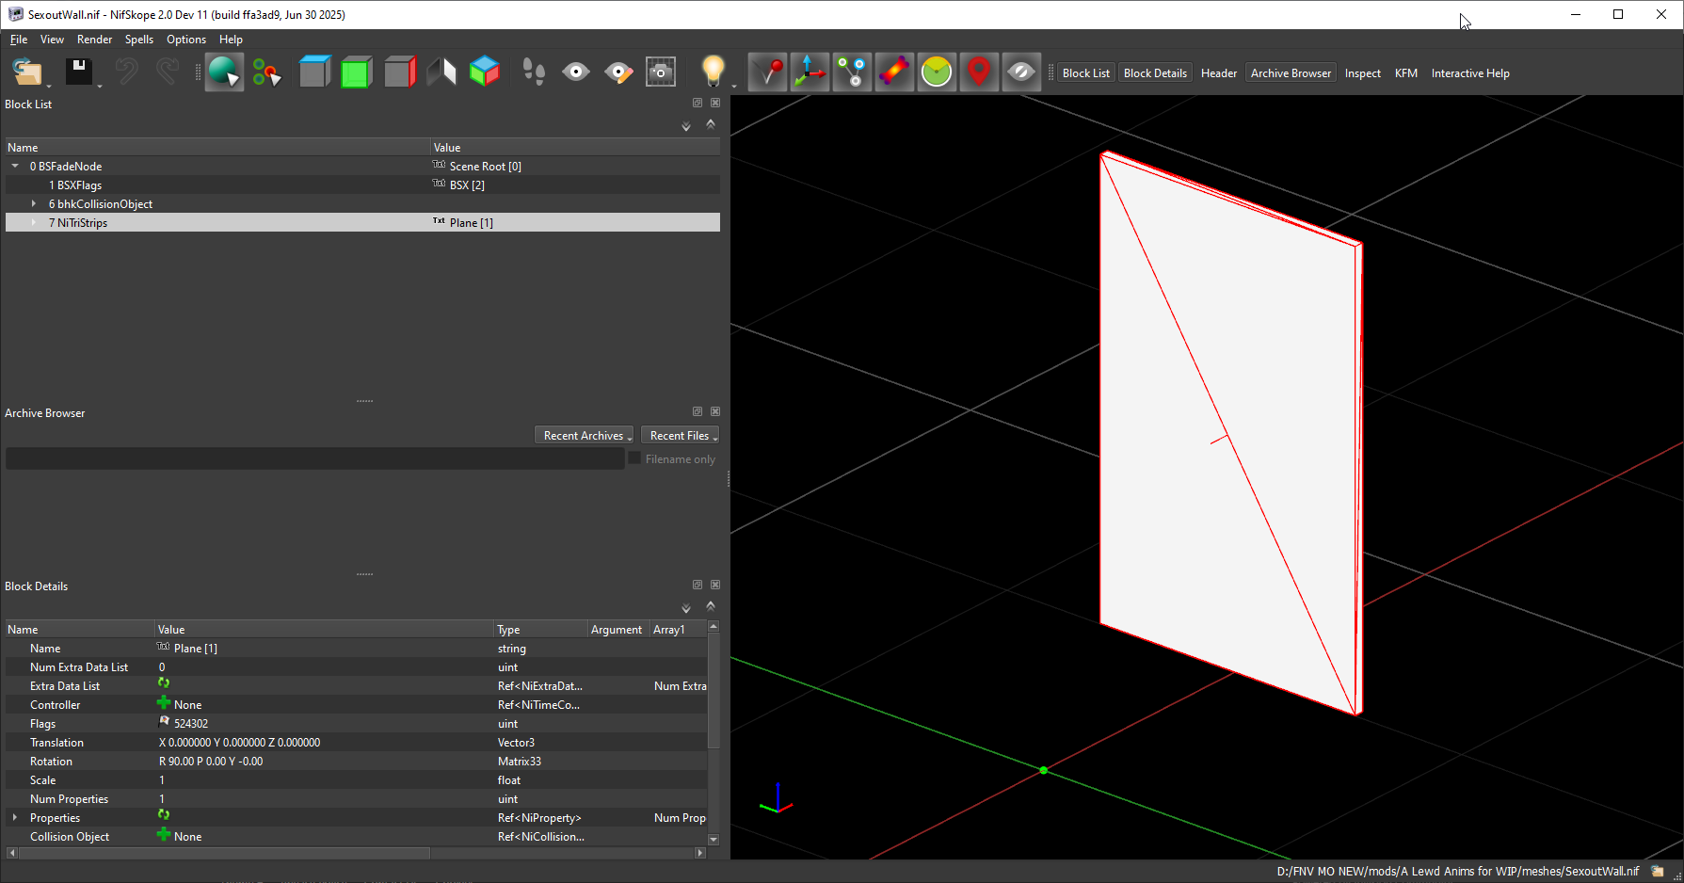Click the Recent Files button
The width and height of the screenshot is (1684, 883).
click(681, 436)
